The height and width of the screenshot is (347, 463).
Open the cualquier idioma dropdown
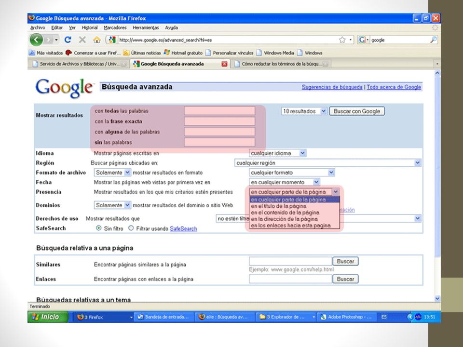click(x=278, y=153)
